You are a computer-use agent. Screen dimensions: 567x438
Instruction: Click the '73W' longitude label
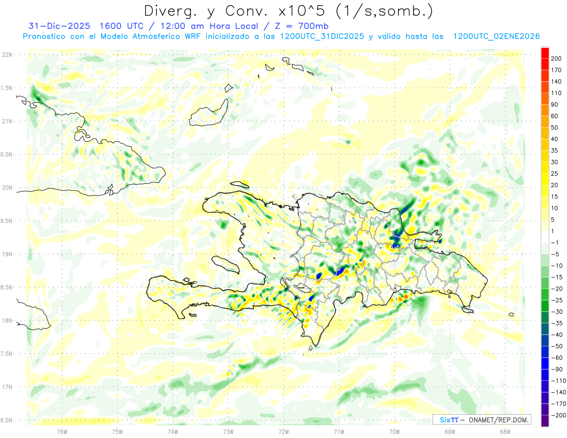[x=228, y=431]
